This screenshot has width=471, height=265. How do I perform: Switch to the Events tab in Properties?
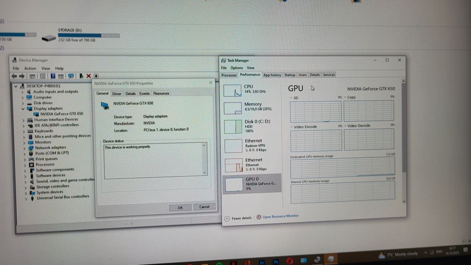[144, 94]
